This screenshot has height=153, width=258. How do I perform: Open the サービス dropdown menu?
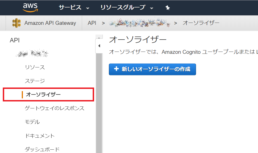(74, 8)
